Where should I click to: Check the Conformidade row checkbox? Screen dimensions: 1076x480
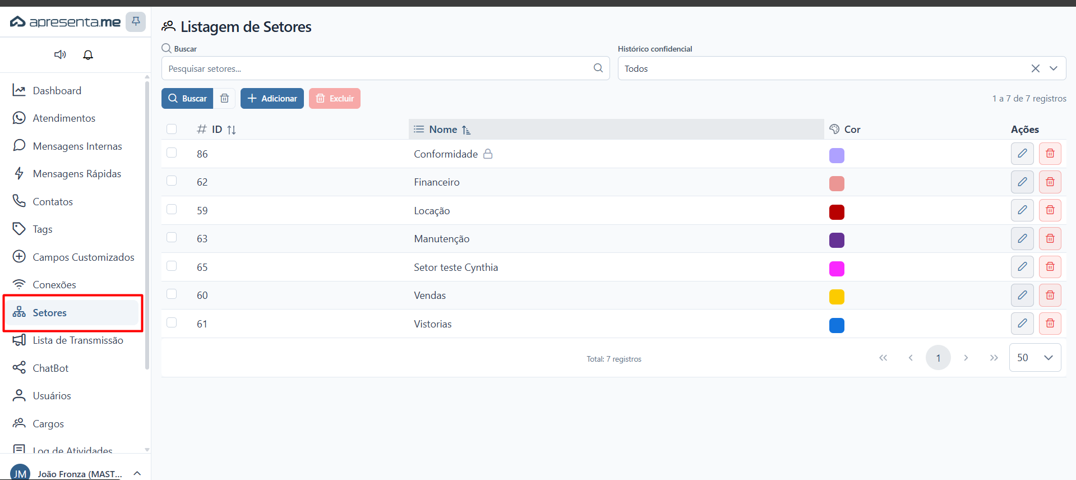172,153
